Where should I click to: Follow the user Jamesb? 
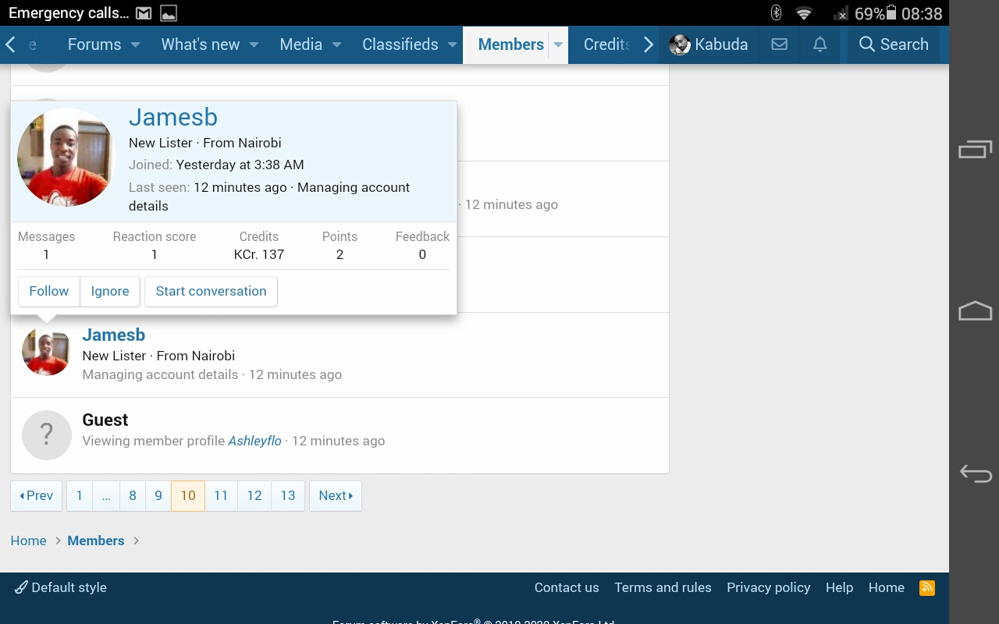[x=48, y=291]
